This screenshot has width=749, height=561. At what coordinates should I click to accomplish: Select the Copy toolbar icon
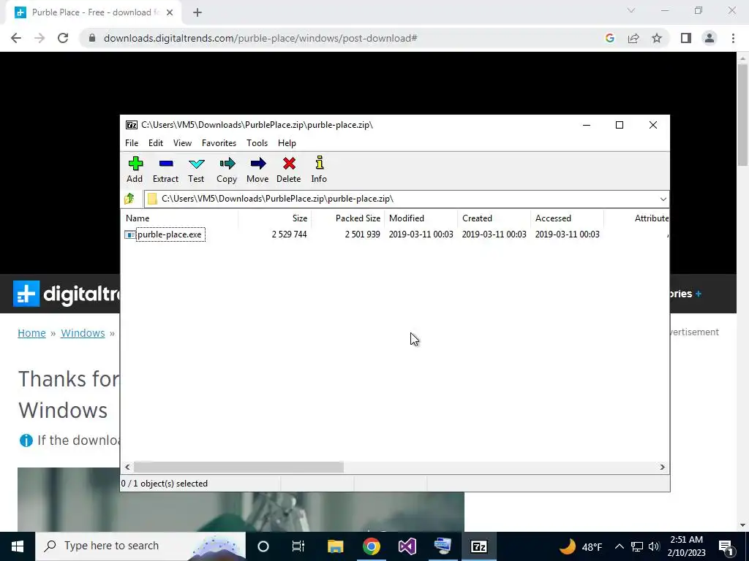(227, 169)
